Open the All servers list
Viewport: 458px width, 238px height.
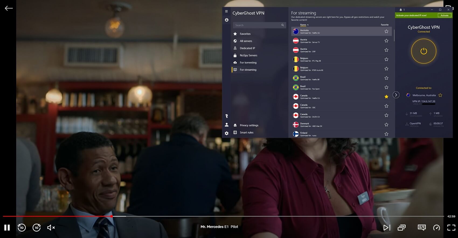click(246, 41)
